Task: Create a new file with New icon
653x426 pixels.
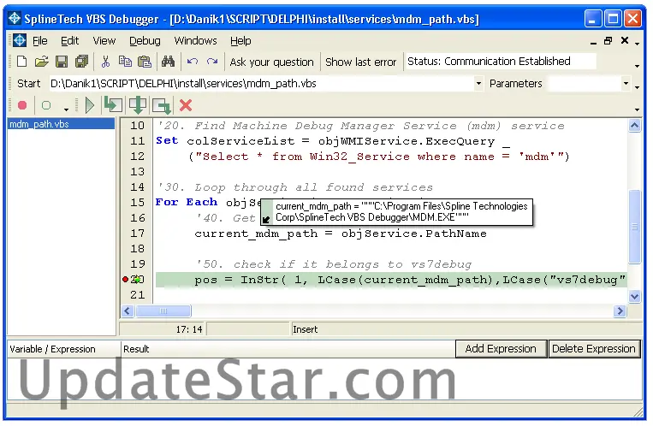Action: pyautogui.click(x=21, y=62)
